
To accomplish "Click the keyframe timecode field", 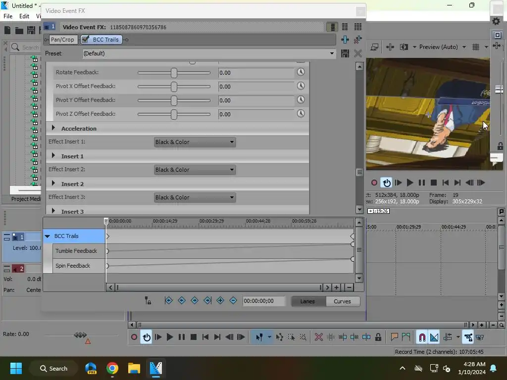I will coord(264,301).
